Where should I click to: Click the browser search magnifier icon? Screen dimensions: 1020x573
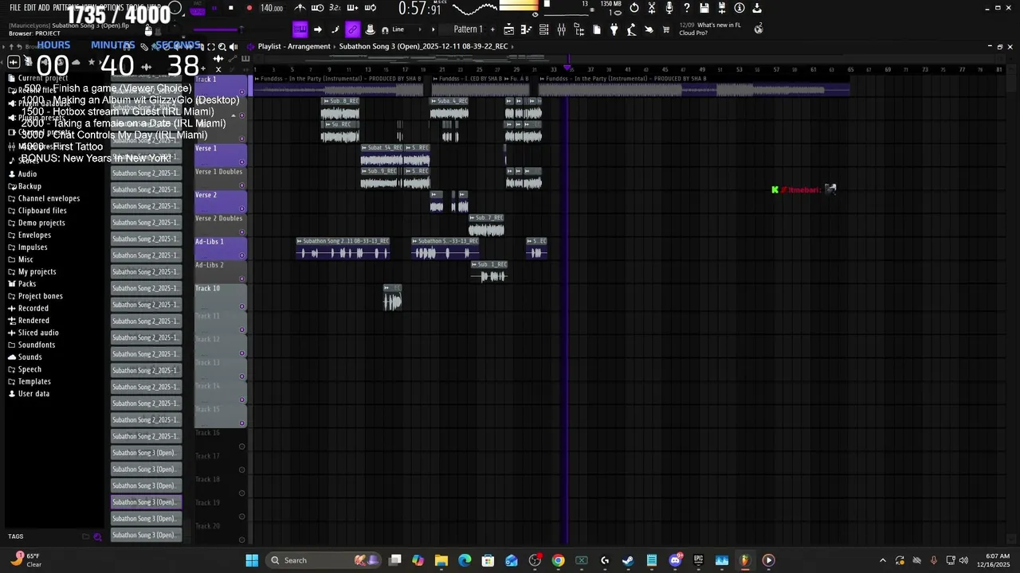pyautogui.click(x=222, y=46)
